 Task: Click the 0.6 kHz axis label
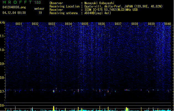pyautogui.click(x=2, y=105)
